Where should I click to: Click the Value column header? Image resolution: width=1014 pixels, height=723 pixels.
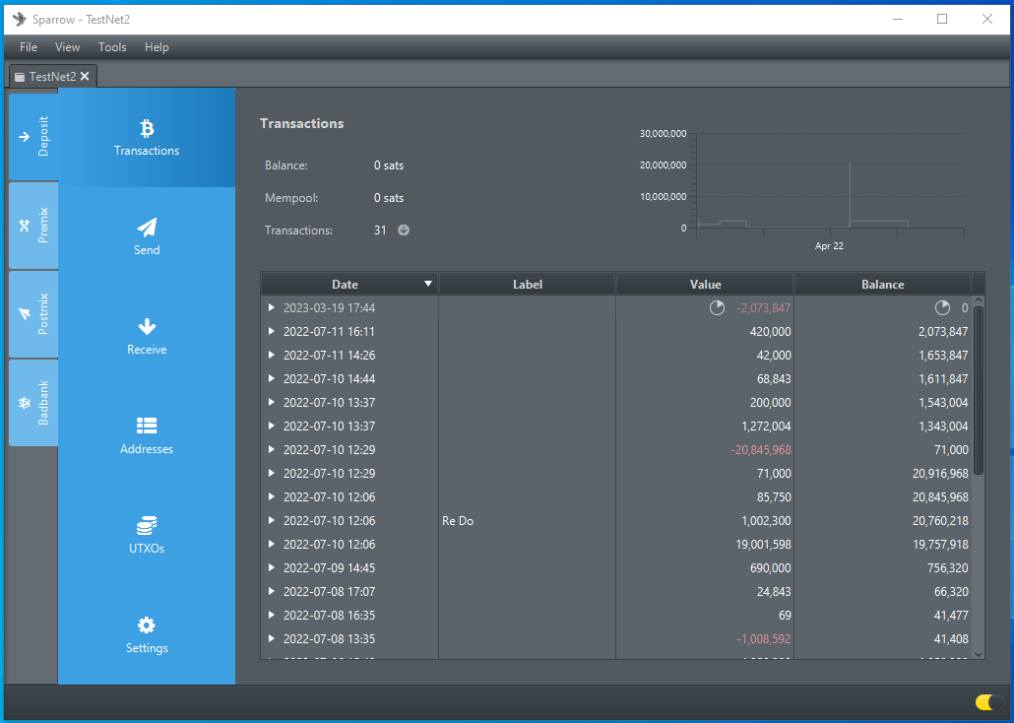[x=705, y=284]
